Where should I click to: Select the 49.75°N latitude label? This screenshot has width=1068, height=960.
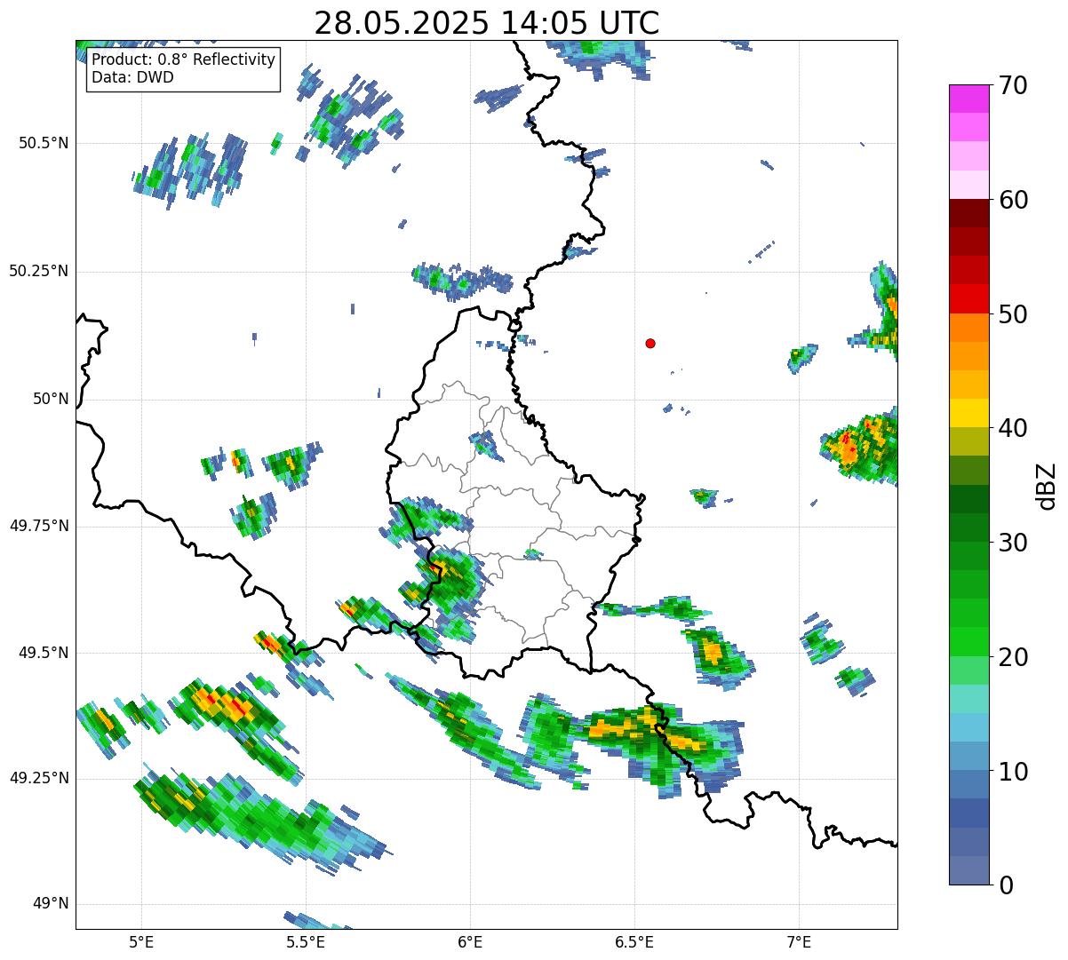click(x=38, y=526)
